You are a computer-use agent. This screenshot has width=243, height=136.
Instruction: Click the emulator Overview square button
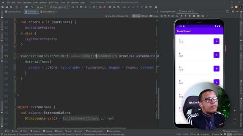tap(190, 16)
